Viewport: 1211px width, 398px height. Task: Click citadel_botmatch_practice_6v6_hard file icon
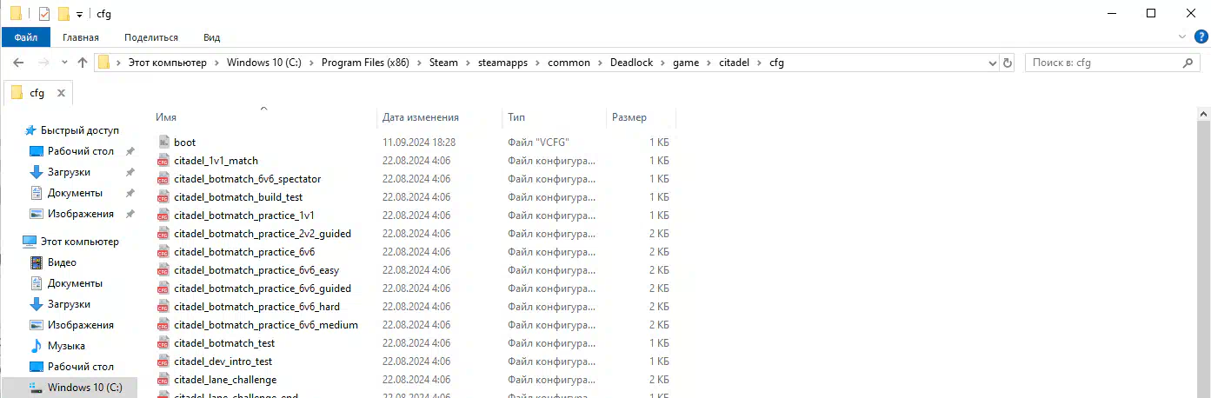click(x=163, y=307)
